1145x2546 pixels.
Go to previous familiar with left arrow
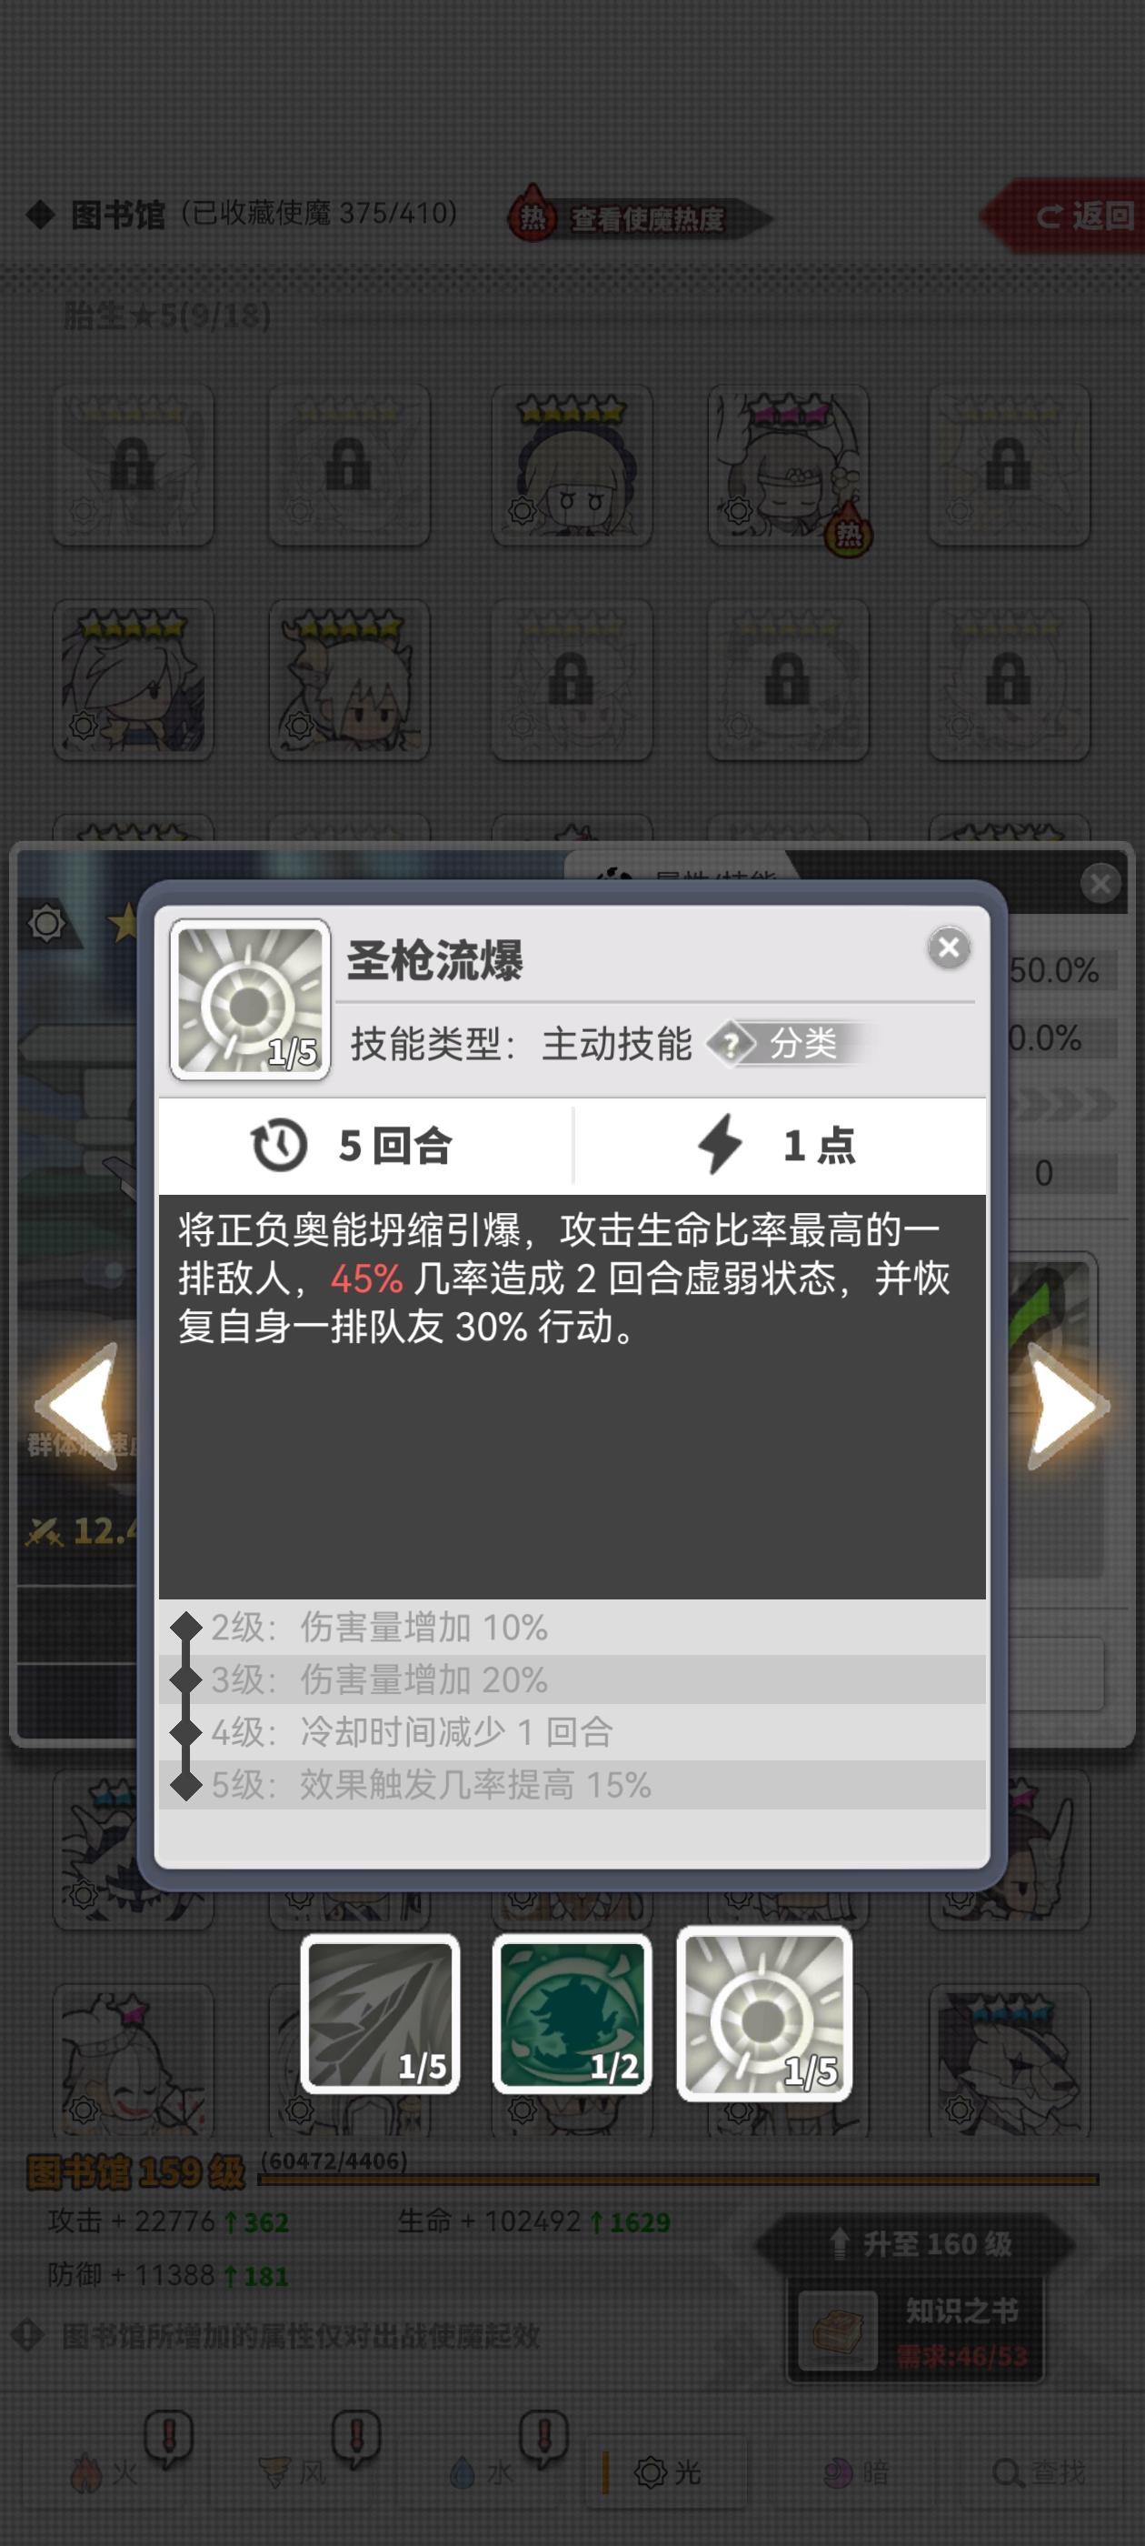pos(79,1406)
